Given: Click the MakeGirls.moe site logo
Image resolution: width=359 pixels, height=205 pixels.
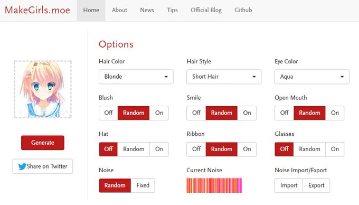Looking at the screenshot, I should pos(37,10).
